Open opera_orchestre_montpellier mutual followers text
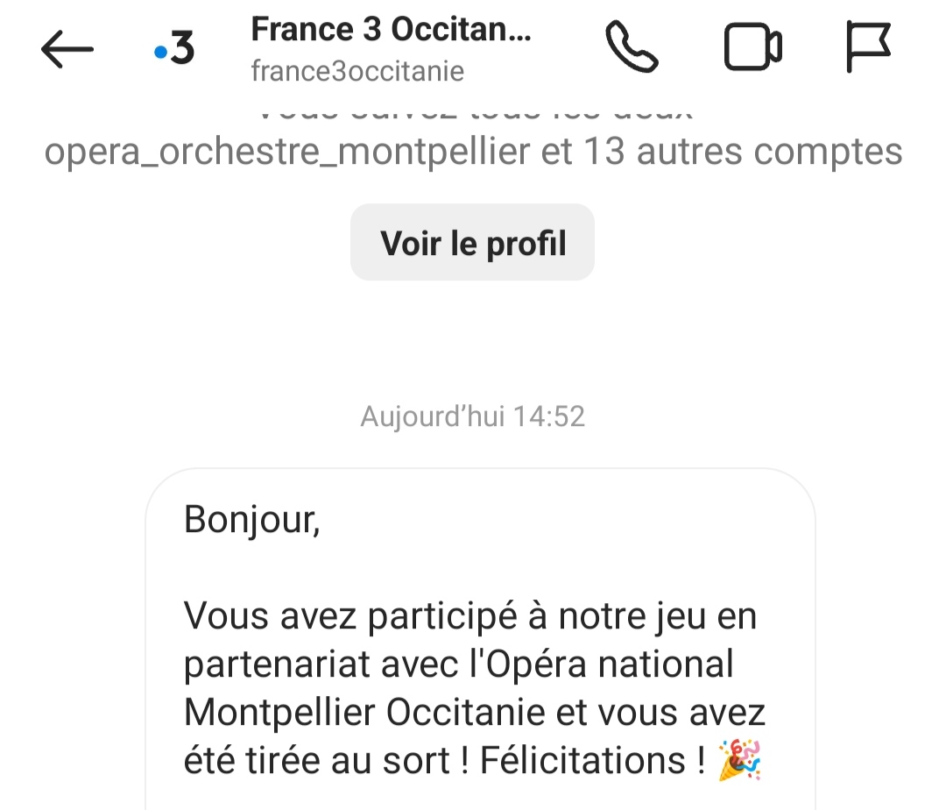This screenshot has width=946, height=810. 287,152
